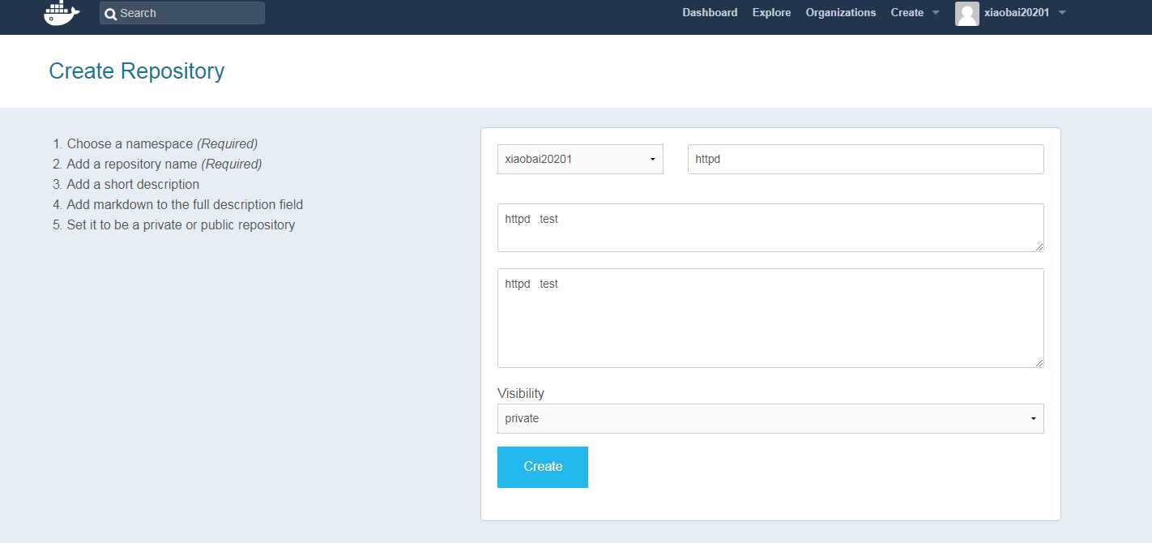Focus the Search box in the header

pyautogui.click(x=182, y=13)
